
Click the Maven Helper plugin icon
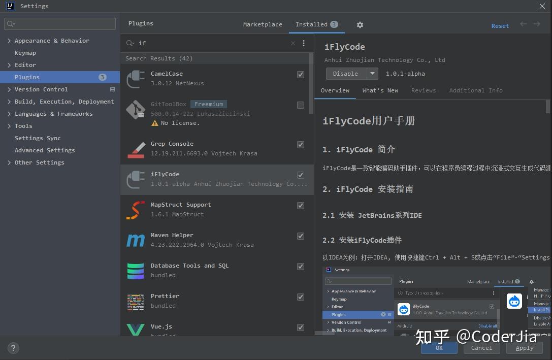[x=135, y=240]
